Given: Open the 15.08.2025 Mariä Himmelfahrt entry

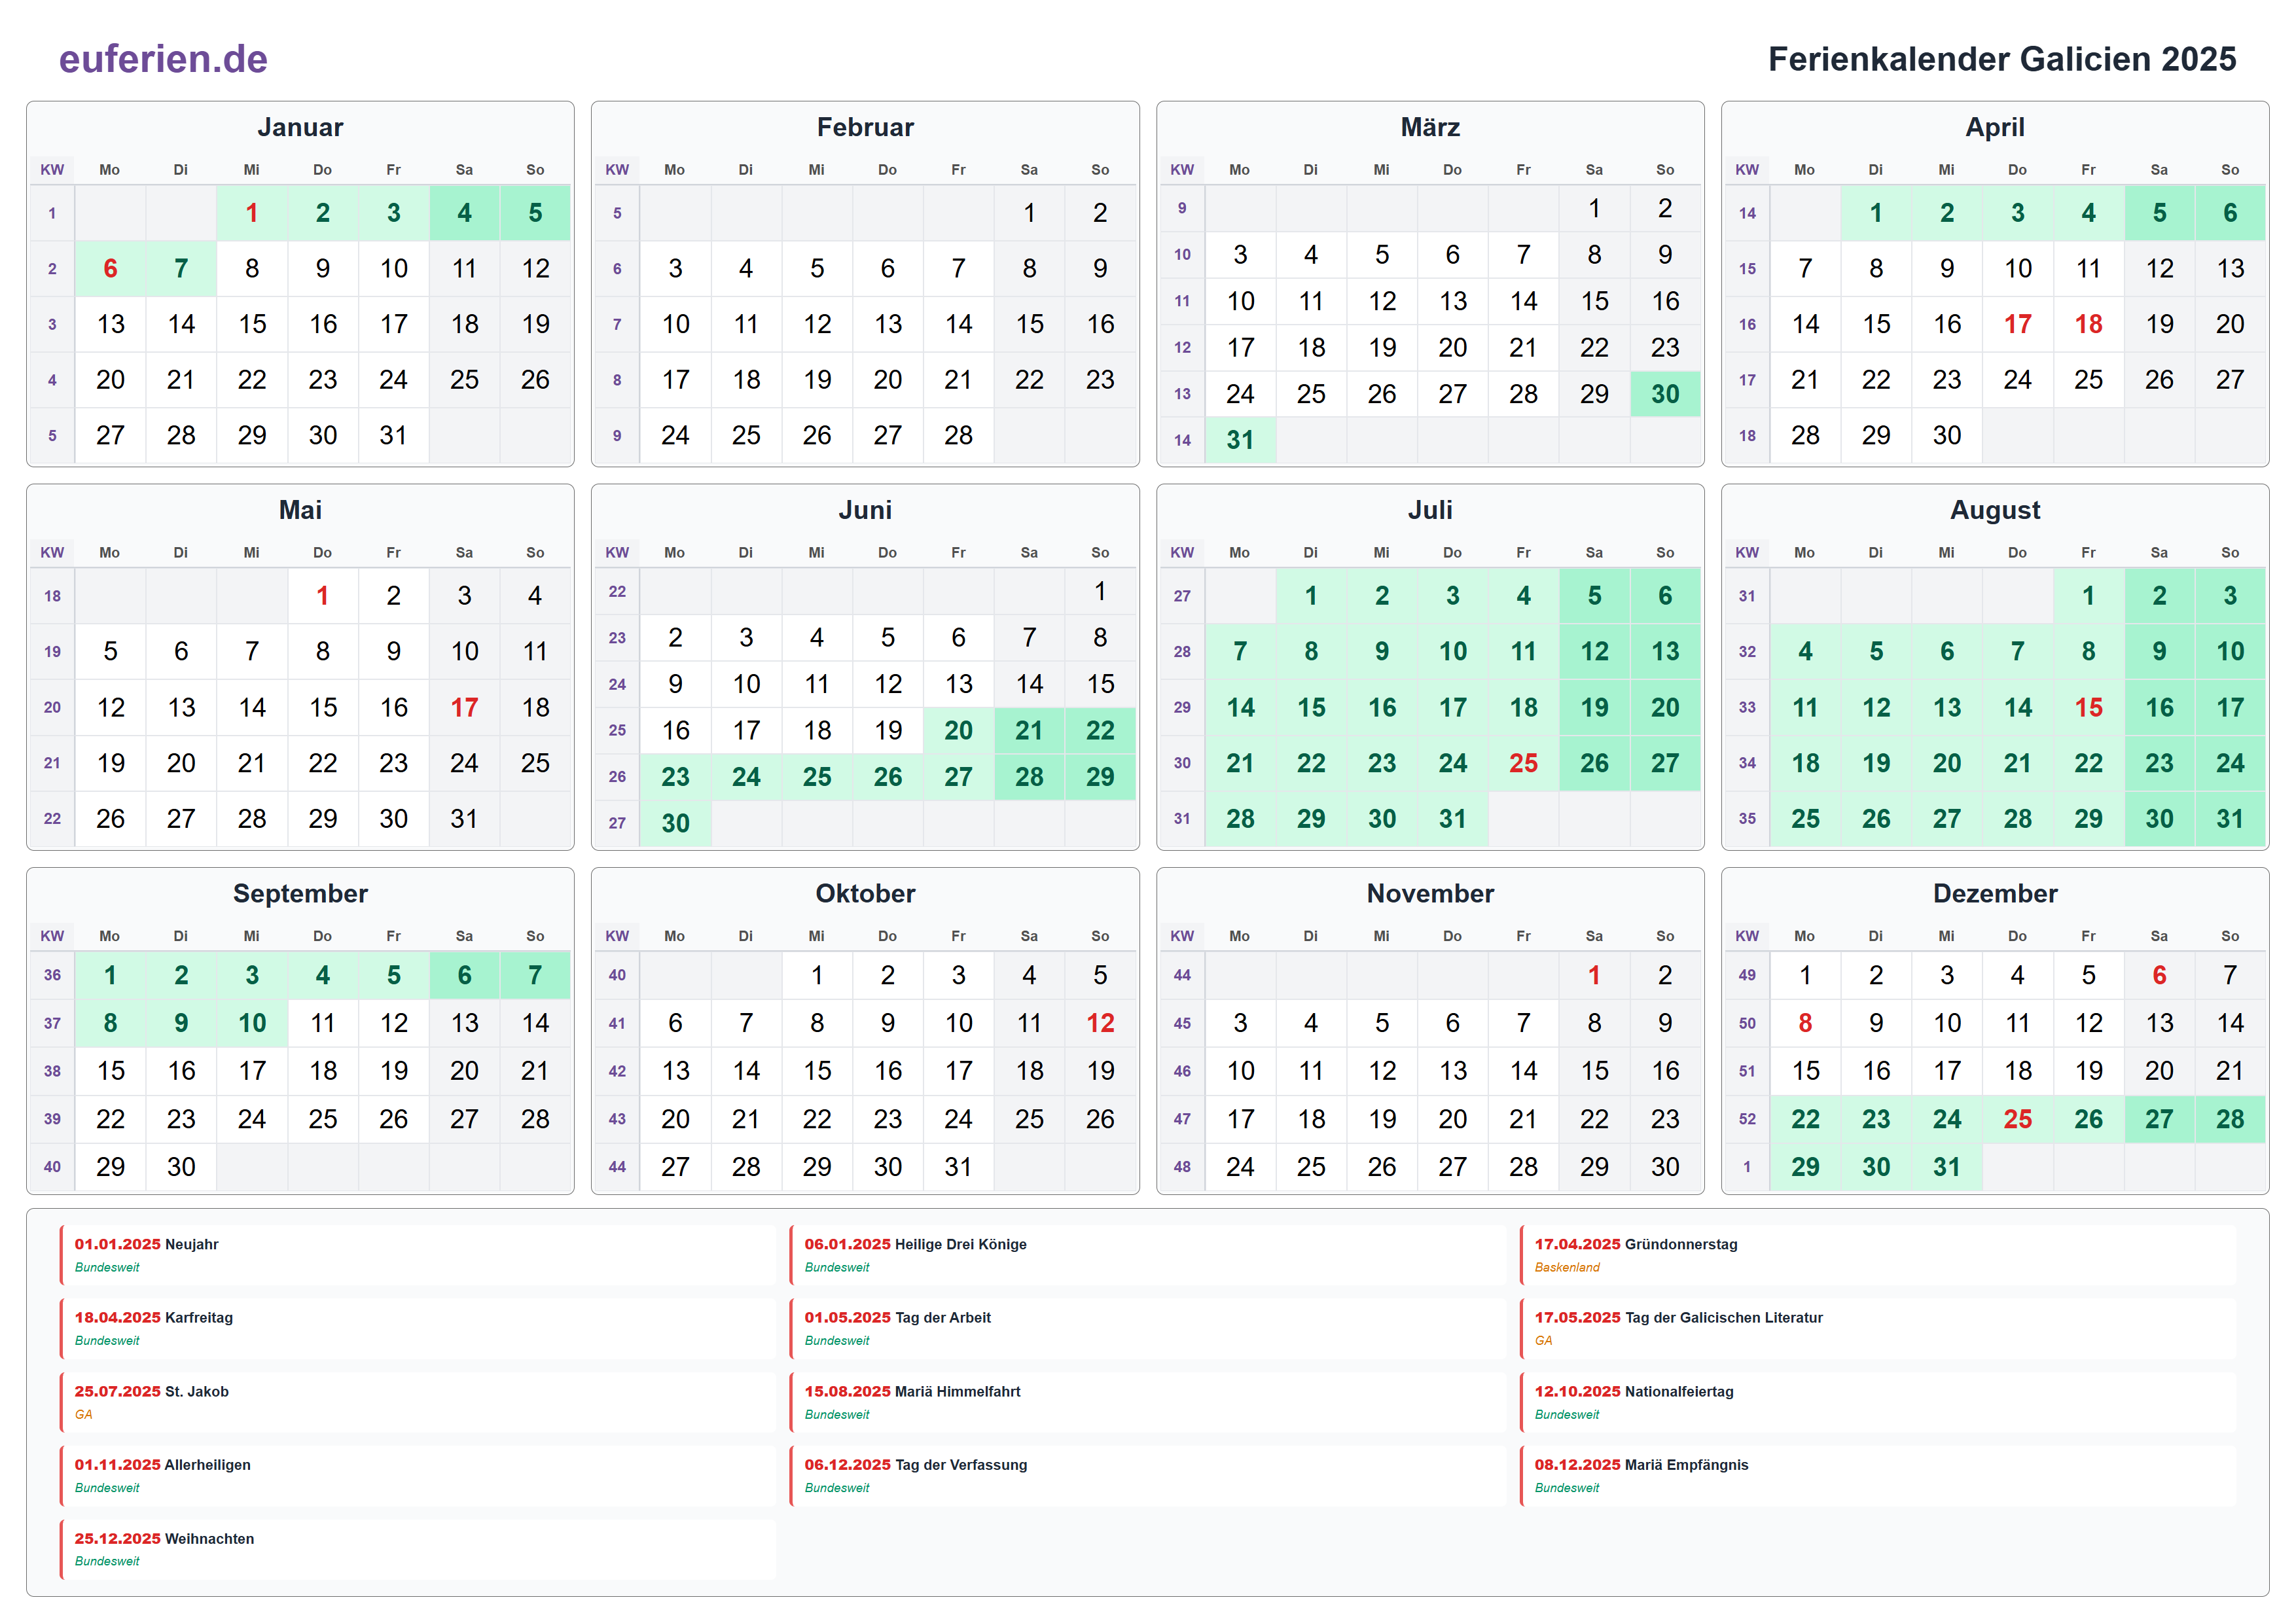Looking at the screenshot, I should [1148, 1402].
